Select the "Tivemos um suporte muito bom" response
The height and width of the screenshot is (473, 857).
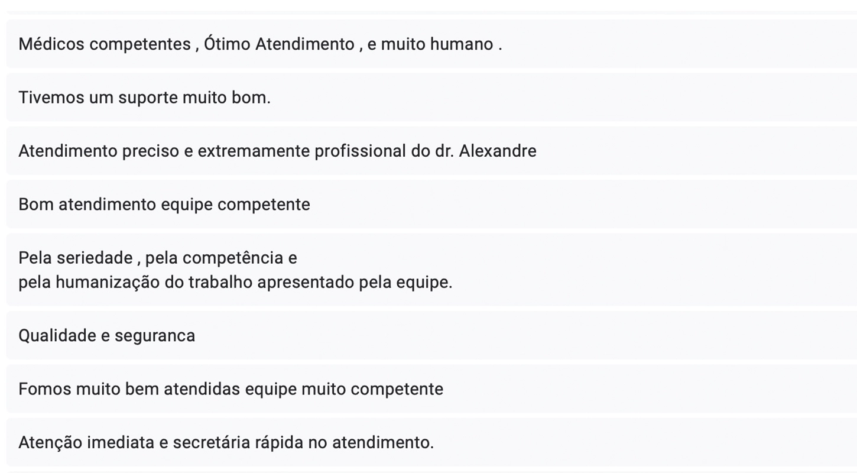pyautogui.click(x=144, y=98)
